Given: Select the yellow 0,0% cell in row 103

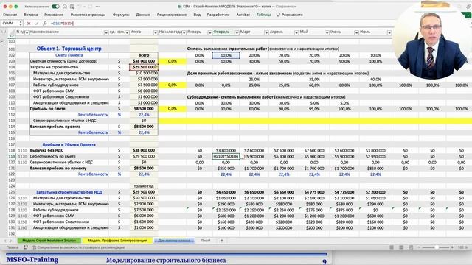Looking at the screenshot, I should tap(172, 61).
